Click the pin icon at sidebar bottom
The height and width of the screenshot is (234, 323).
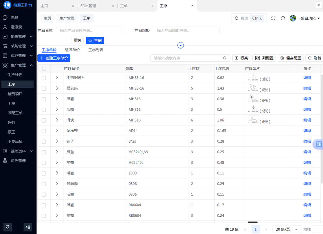(x=8, y=227)
